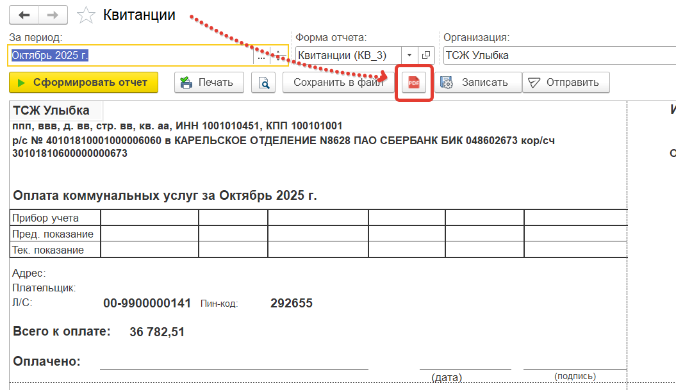
Task: Open the selected report form with square icon
Action: click(427, 55)
